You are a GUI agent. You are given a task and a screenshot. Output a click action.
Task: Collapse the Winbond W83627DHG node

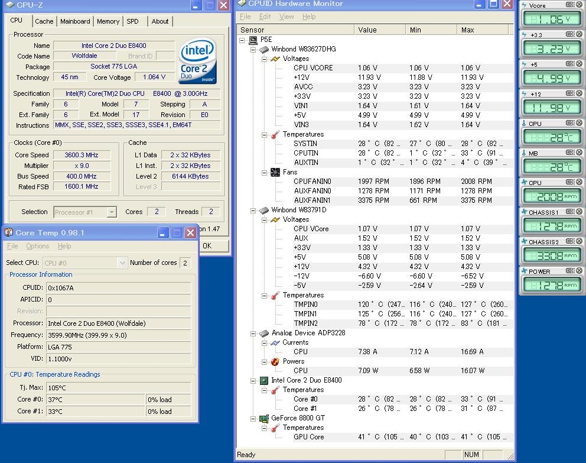click(x=253, y=49)
